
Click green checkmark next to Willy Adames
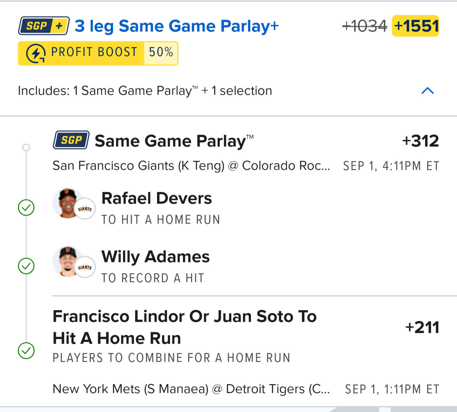coord(26,266)
